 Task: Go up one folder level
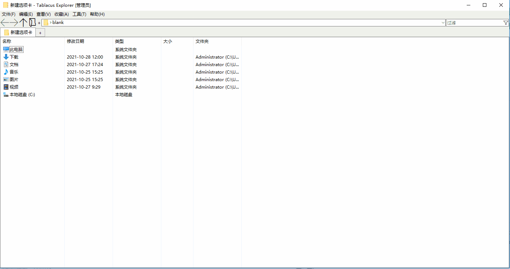(24, 22)
